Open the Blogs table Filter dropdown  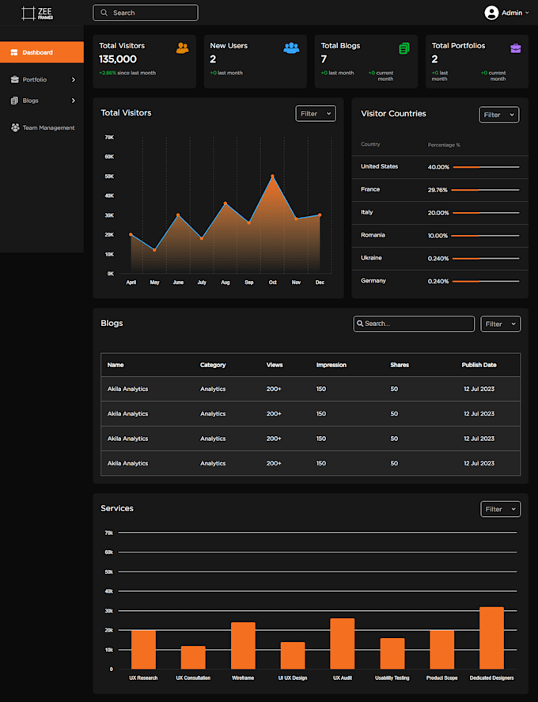500,324
